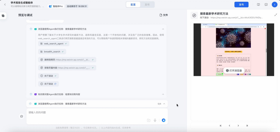Image resolution: width=280 pixels, height=132 pixels.
Task: Click the clear conversation broom icon
Action: point(22,116)
